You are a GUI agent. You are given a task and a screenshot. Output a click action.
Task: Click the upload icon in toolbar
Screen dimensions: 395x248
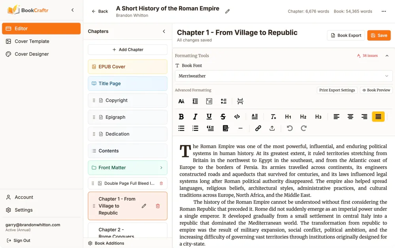coord(272,128)
